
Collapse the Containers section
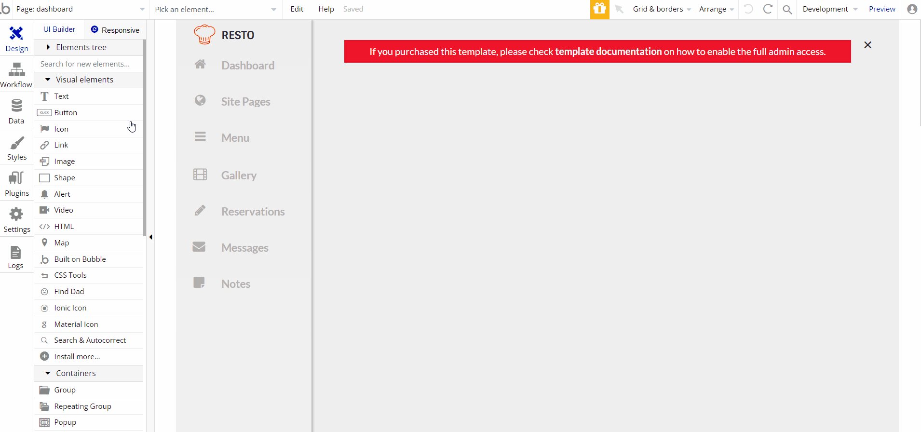point(89,373)
